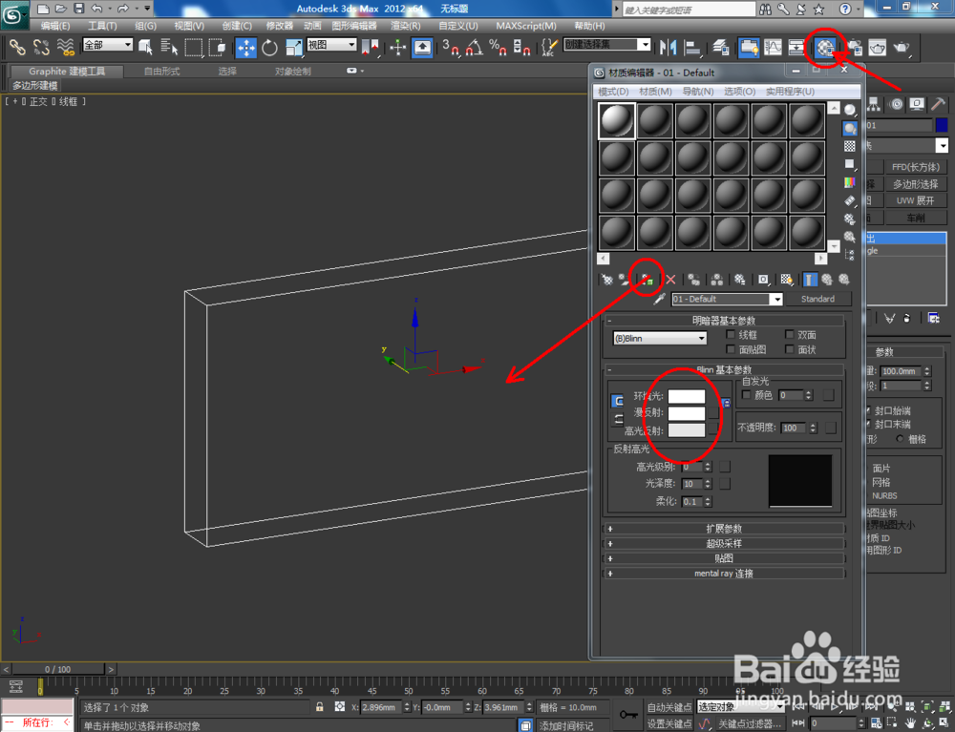The height and width of the screenshot is (732, 955).
Task: Click Show Map in Viewport icon
Action: coord(787,280)
